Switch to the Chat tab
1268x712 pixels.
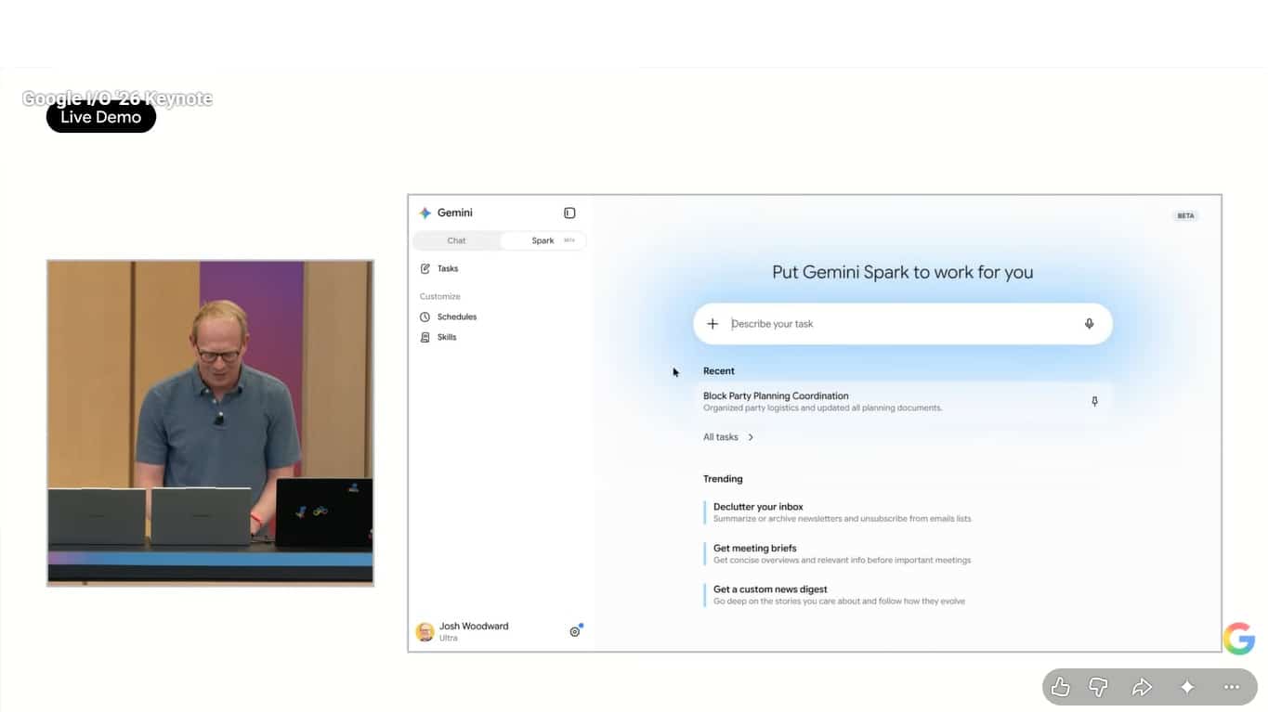456,240
